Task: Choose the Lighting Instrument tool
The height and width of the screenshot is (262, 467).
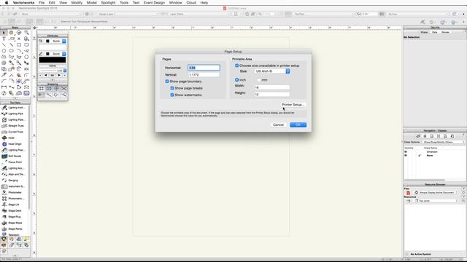Action: (x=13, y=108)
